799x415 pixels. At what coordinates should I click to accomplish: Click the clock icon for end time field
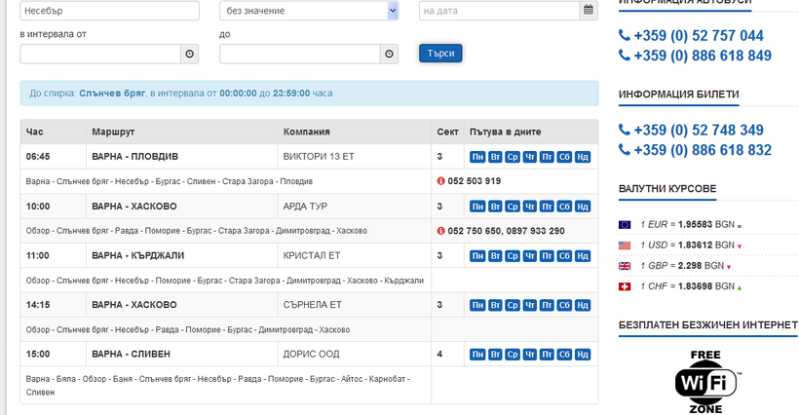pyautogui.click(x=390, y=55)
